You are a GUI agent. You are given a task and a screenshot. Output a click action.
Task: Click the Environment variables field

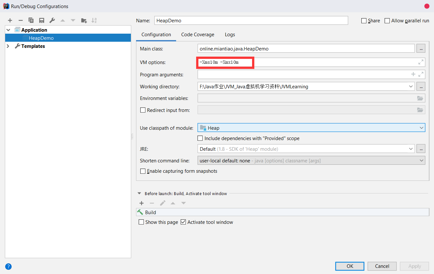pyautogui.click(x=311, y=98)
